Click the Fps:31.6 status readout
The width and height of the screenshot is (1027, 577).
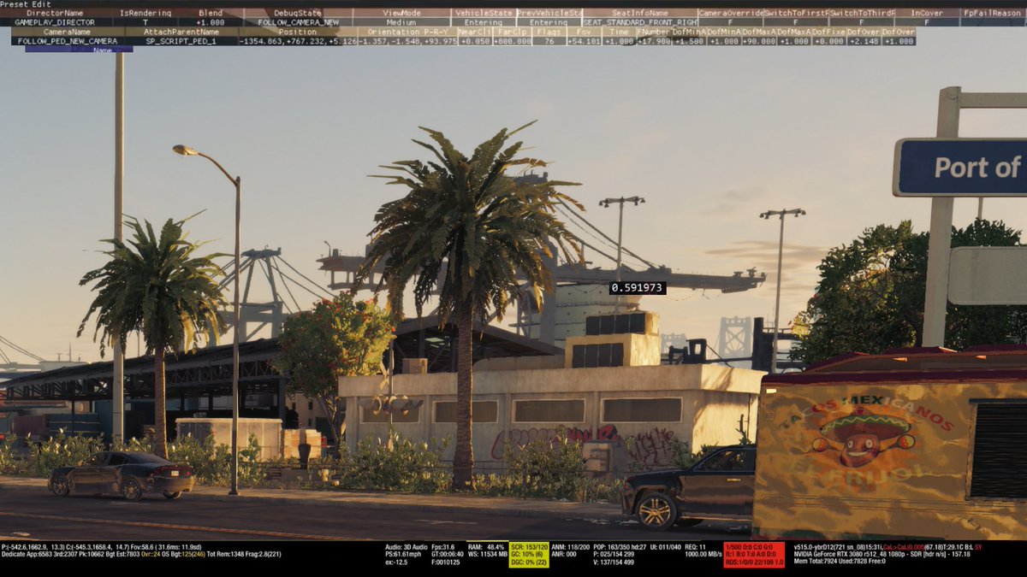[445, 545]
